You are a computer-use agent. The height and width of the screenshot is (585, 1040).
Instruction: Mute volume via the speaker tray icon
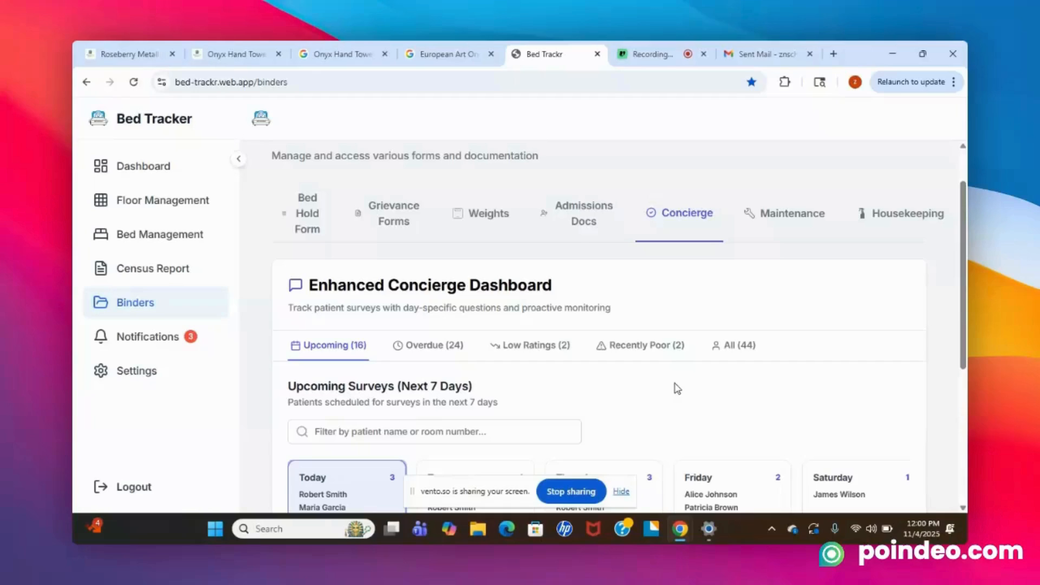872,529
